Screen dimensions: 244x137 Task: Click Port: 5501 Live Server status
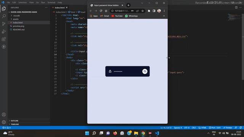click(215, 128)
